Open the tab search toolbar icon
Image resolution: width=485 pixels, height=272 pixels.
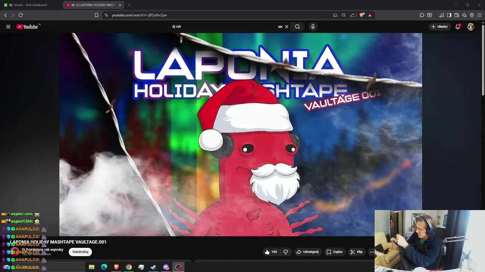429,15
